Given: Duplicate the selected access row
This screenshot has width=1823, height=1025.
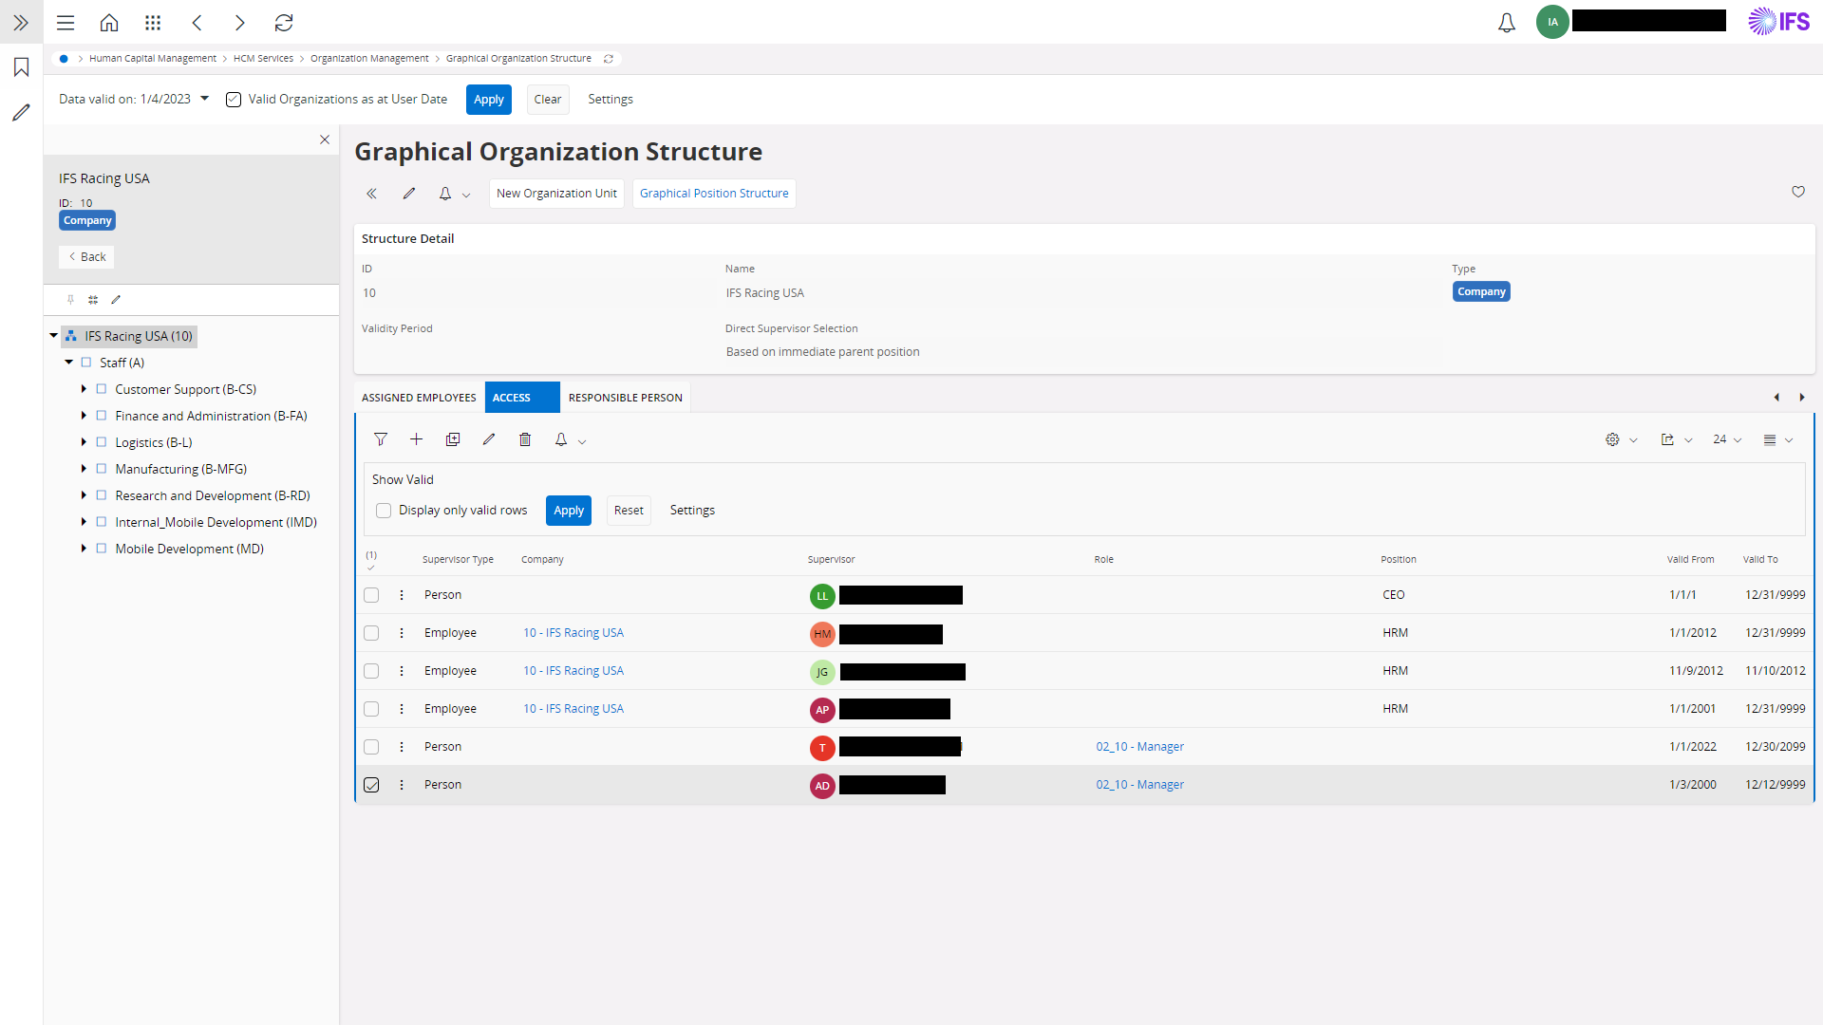Looking at the screenshot, I should [x=453, y=439].
